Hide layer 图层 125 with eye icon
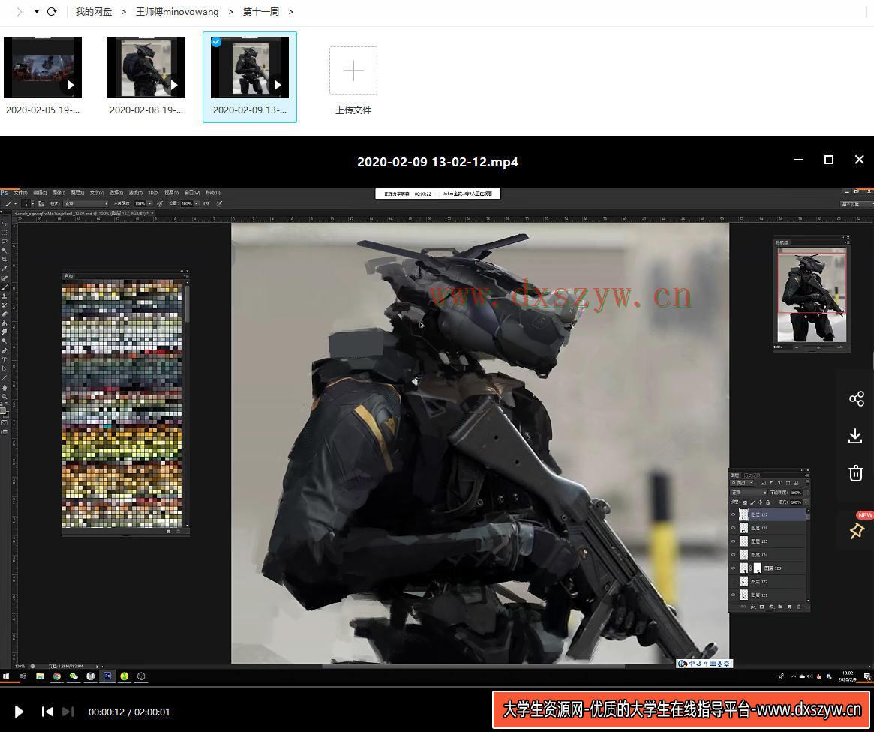This screenshot has height=732, width=874. [x=734, y=541]
